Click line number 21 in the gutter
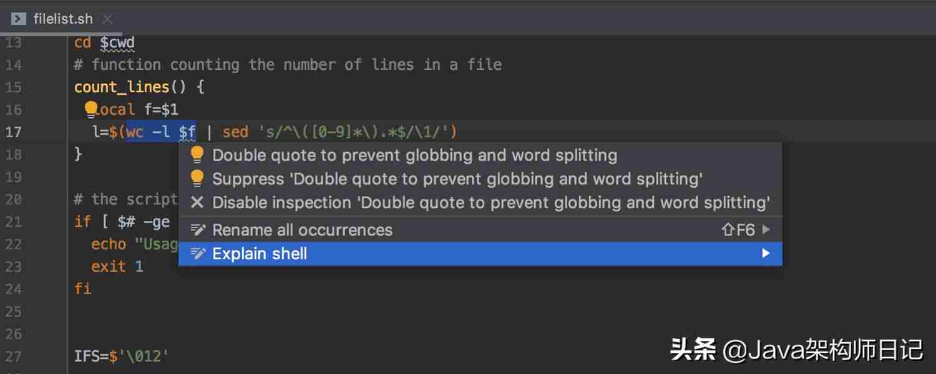This screenshot has width=936, height=374. tap(13, 222)
